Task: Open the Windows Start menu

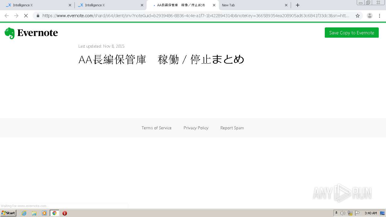Action: click(x=8, y=213)
